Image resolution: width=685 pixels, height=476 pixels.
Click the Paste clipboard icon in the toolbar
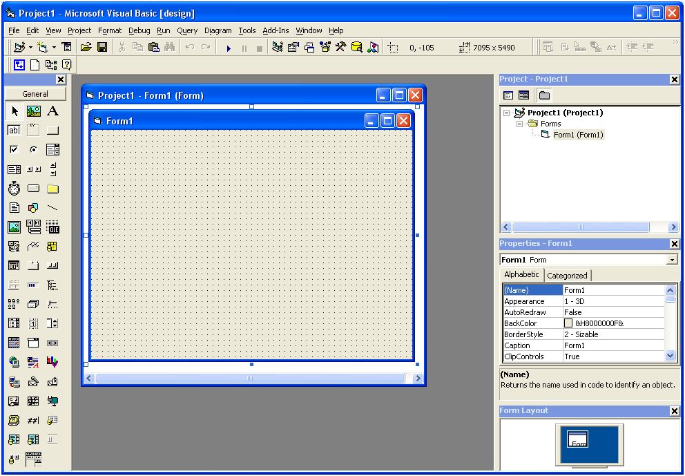154,47
